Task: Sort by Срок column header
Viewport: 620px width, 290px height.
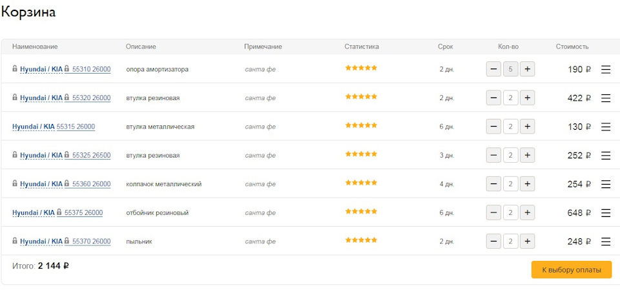Action: coord(445,47)
